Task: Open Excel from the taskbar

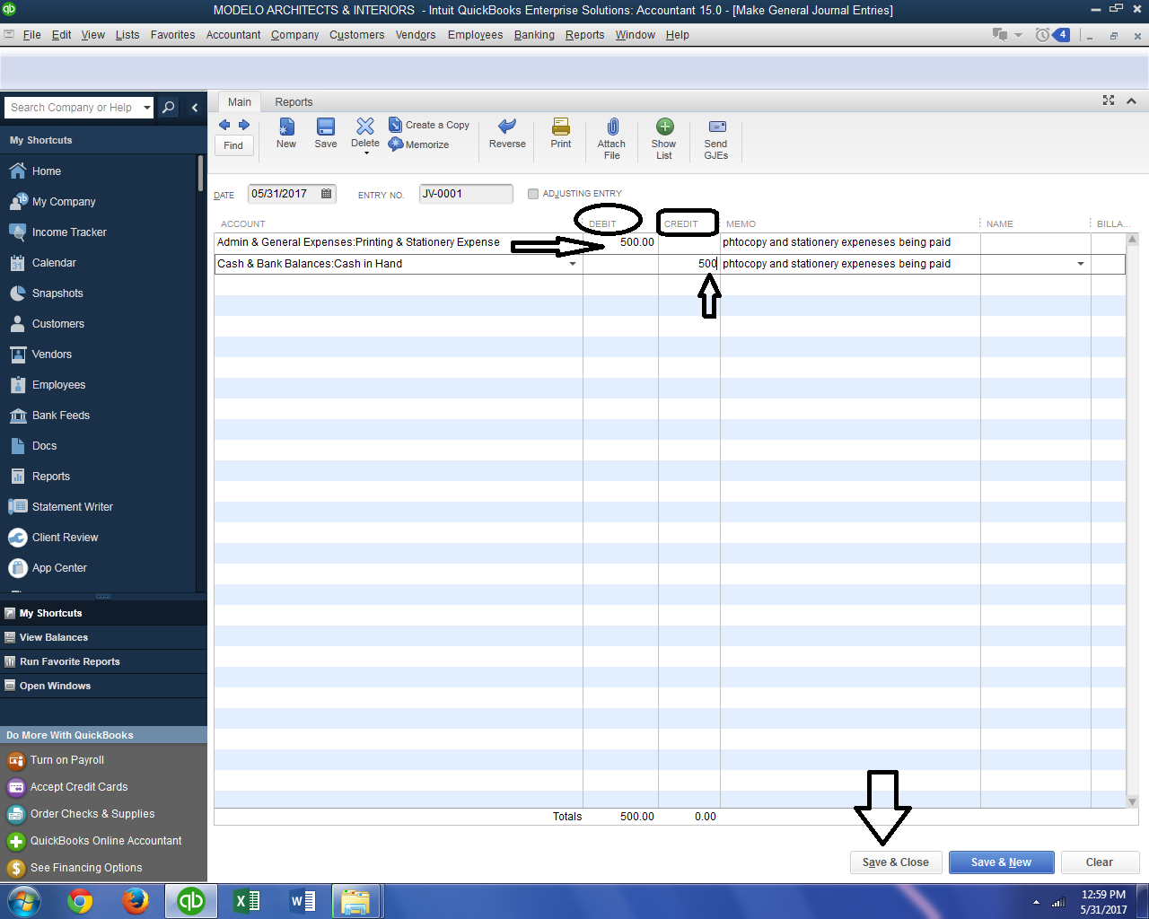Action: tap(247, 900)
